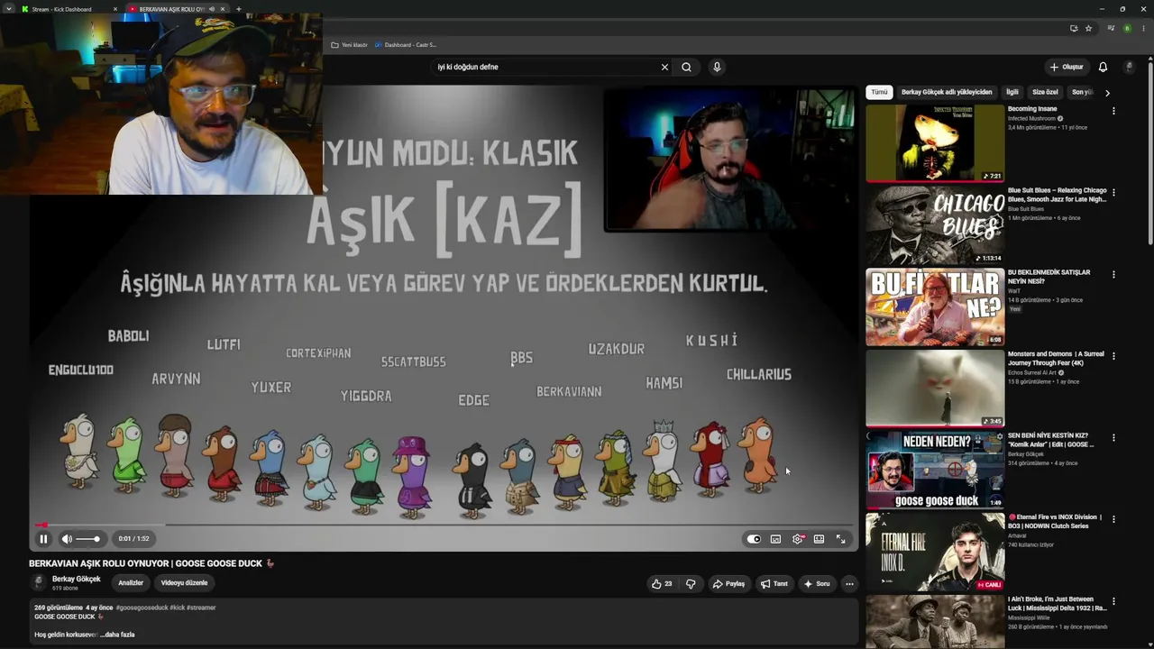
Task: Open options for I Ain't Broke video
Action: [x=1113, y=601]
